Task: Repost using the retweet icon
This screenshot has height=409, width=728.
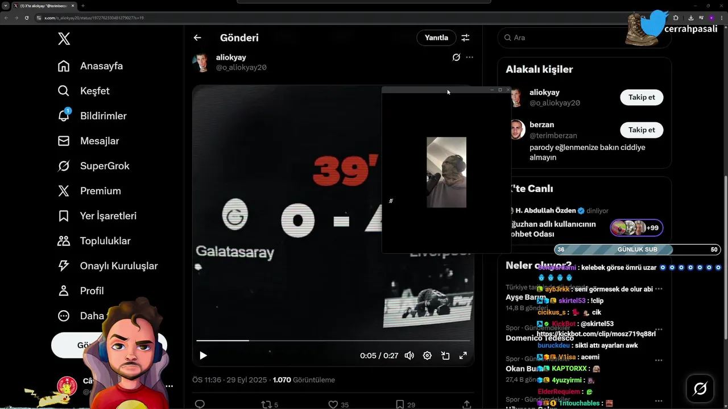Action: point(266,404)
